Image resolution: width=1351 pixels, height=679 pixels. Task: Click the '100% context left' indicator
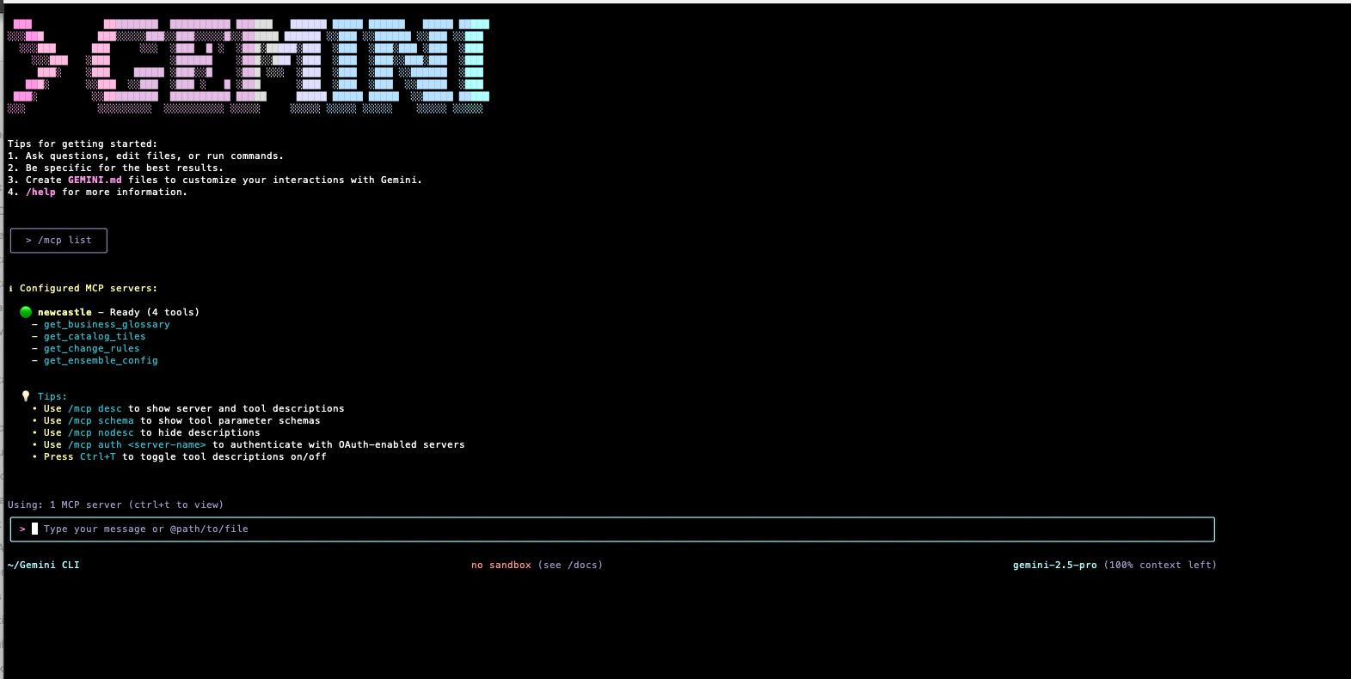coord(1160,566)
